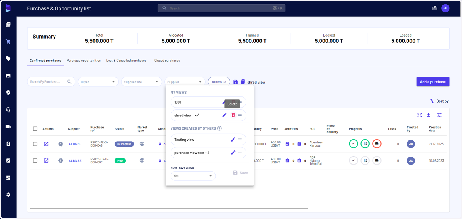Open purchase P2023-07-0-000-007 in new window

click(x=46, y=160)
